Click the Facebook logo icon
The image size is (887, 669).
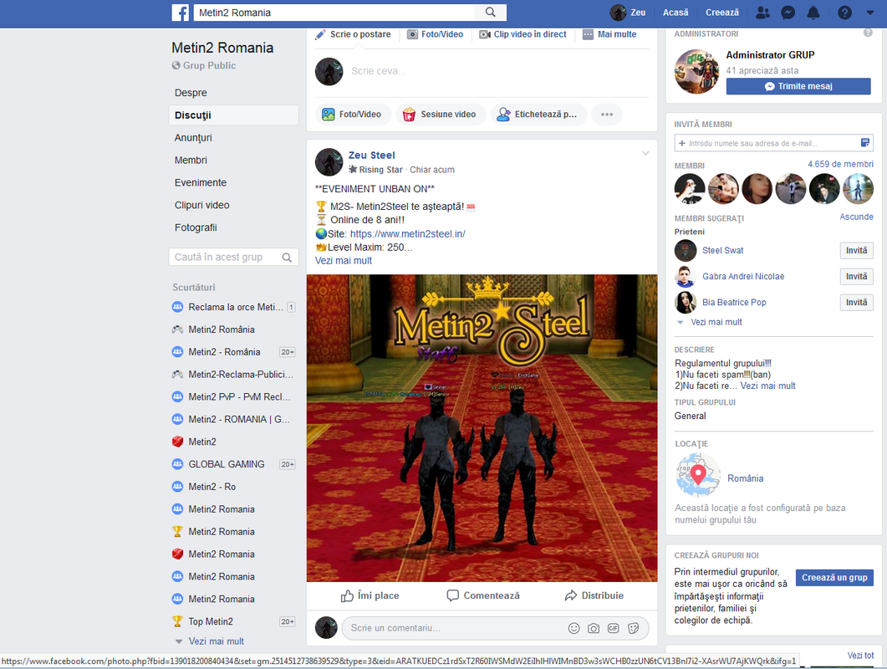[180, 13]
